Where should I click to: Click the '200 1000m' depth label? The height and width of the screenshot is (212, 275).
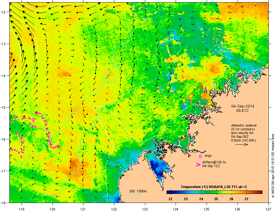(x=138, y=191)
